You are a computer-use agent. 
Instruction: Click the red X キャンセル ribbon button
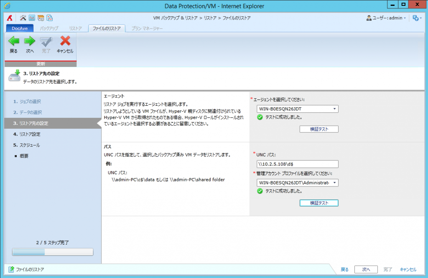pyautogui.click(x=65, y=45)
